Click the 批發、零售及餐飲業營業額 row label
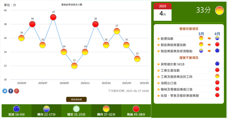The width and height of the screenshot is (228, 119). pyautogui.click(x=180, y=96)
